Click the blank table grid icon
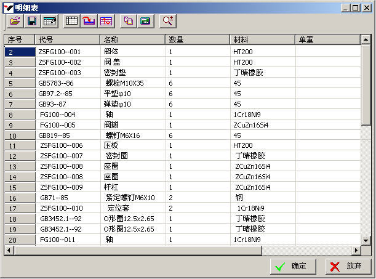 72,21
